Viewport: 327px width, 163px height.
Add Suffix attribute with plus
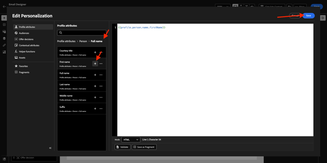point(95,109)
